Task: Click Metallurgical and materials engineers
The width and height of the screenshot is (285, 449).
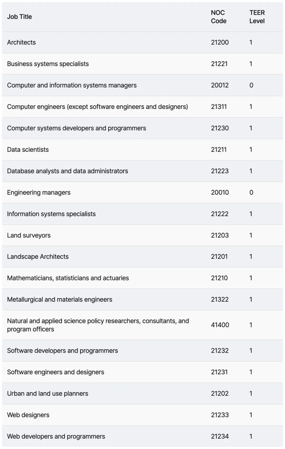Action: (x=60, y=300)
